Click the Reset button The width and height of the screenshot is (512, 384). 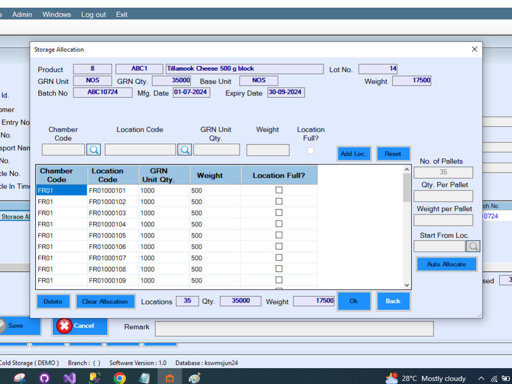coord(393,154)
